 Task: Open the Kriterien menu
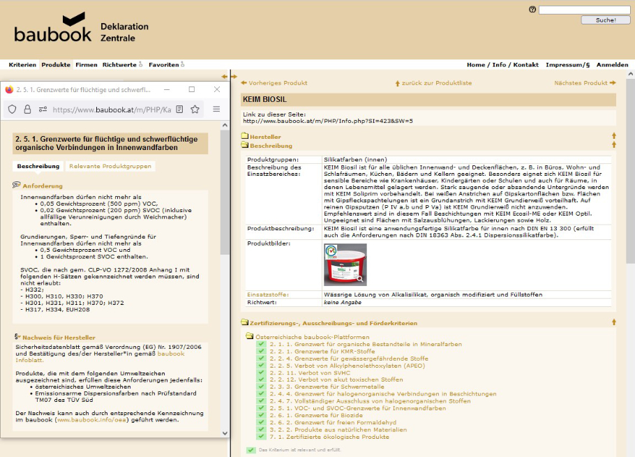pos(22,65)
